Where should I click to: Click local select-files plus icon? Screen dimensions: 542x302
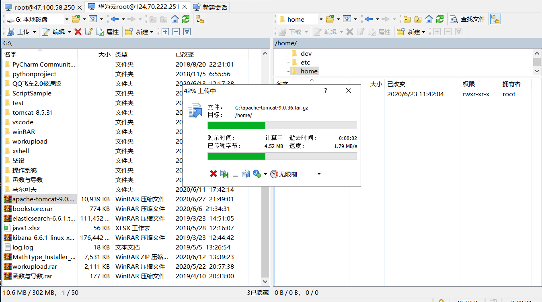click(165, 32)
